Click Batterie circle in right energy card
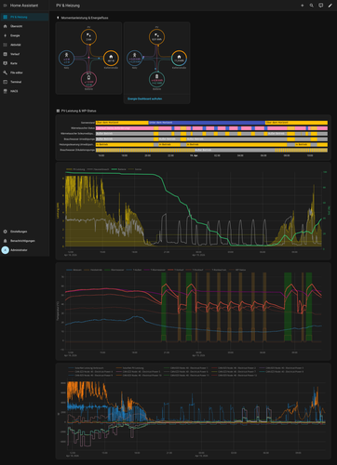The width and height of the screenshot is (337, 465). 157,79
